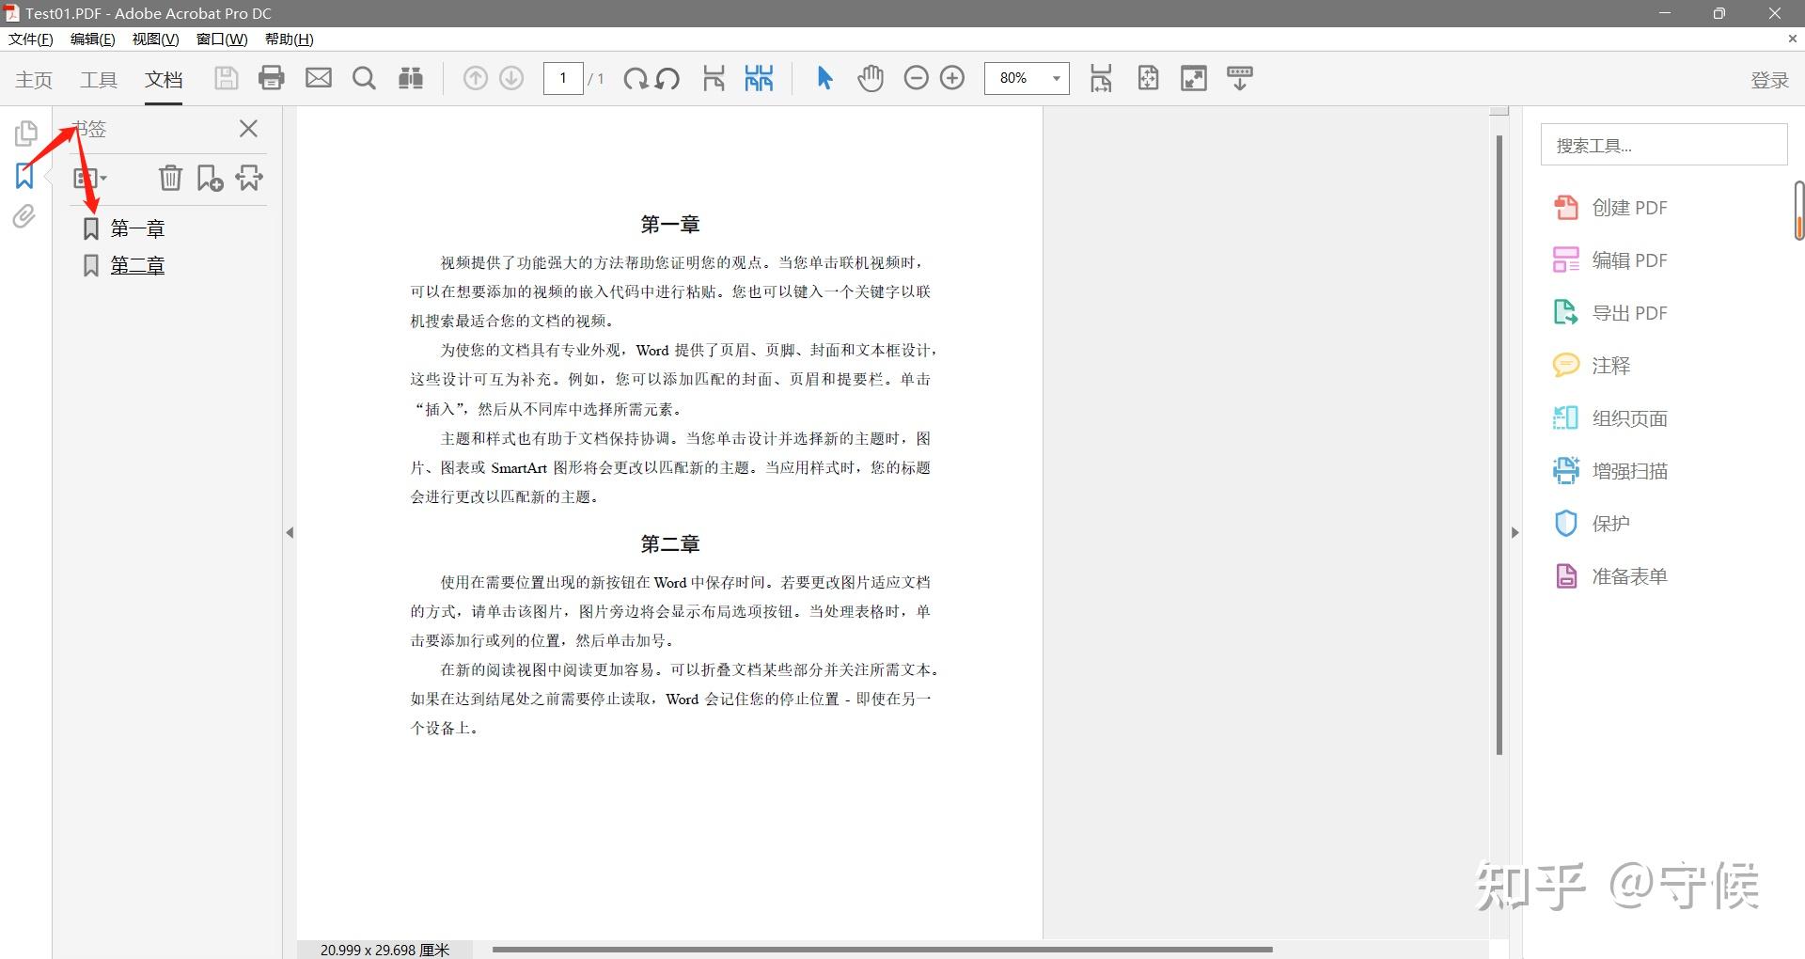Open the 编辑(E) menu
Screen dimensions: 1805x959
[x=93, y=39]
